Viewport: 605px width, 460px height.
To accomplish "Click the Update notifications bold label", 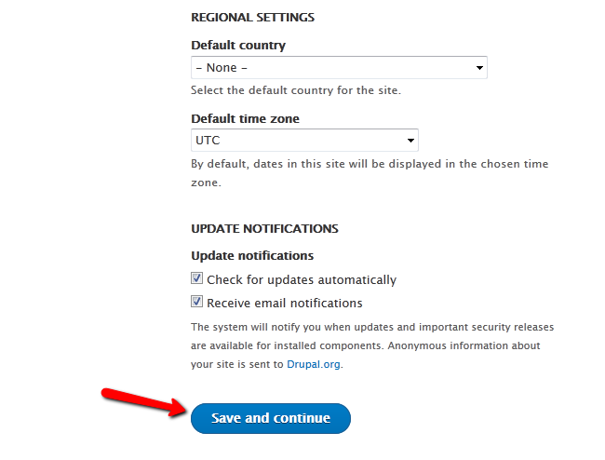I will point(252,255).
